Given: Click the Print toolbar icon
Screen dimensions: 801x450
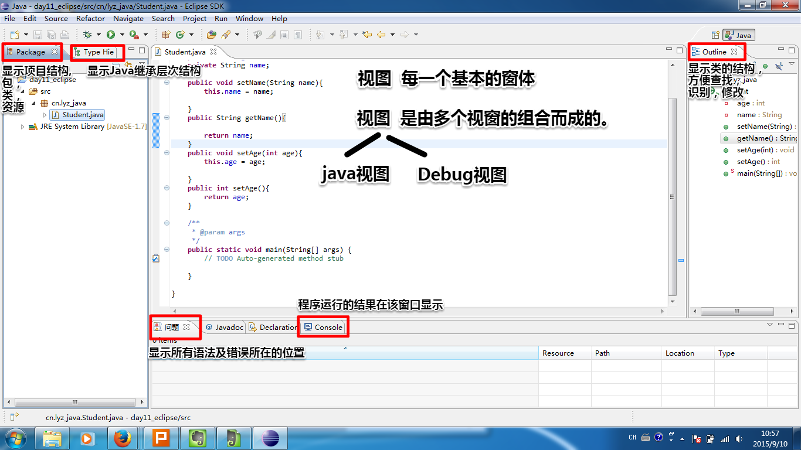Looking at the screenshot, I should click(65, 35).
